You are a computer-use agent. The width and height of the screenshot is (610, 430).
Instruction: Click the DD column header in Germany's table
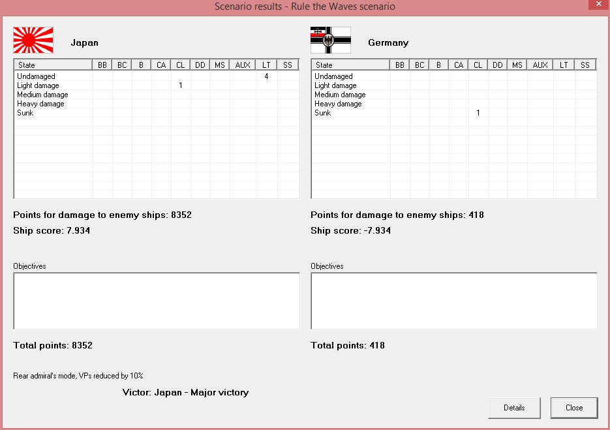(498, 65)
